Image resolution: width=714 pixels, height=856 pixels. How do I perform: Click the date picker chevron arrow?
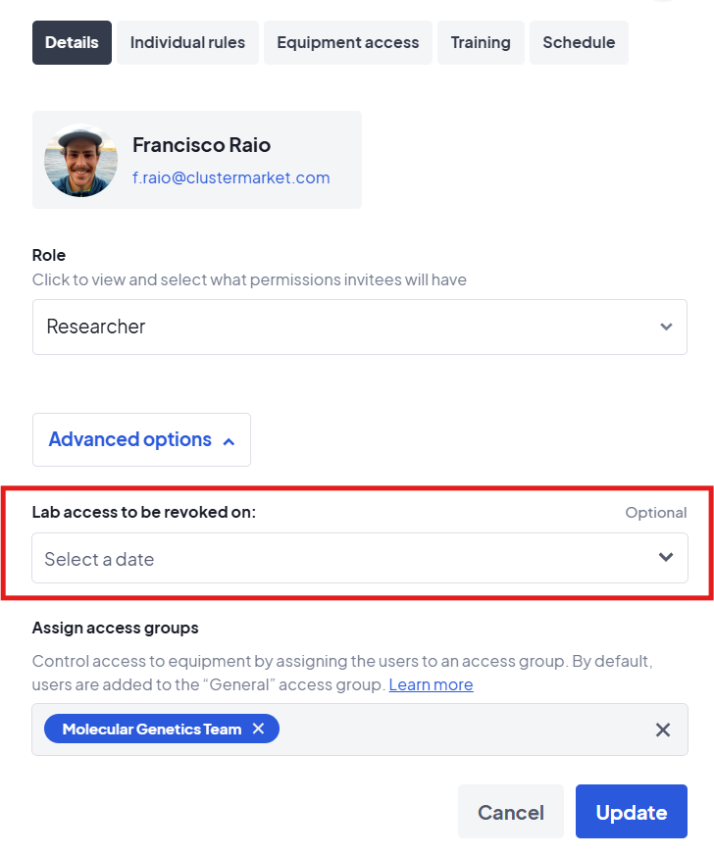click(x=666, y=558)
